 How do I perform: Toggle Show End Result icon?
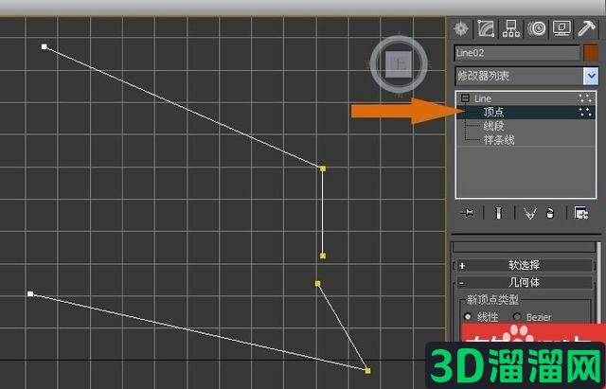tap(499, 213)
